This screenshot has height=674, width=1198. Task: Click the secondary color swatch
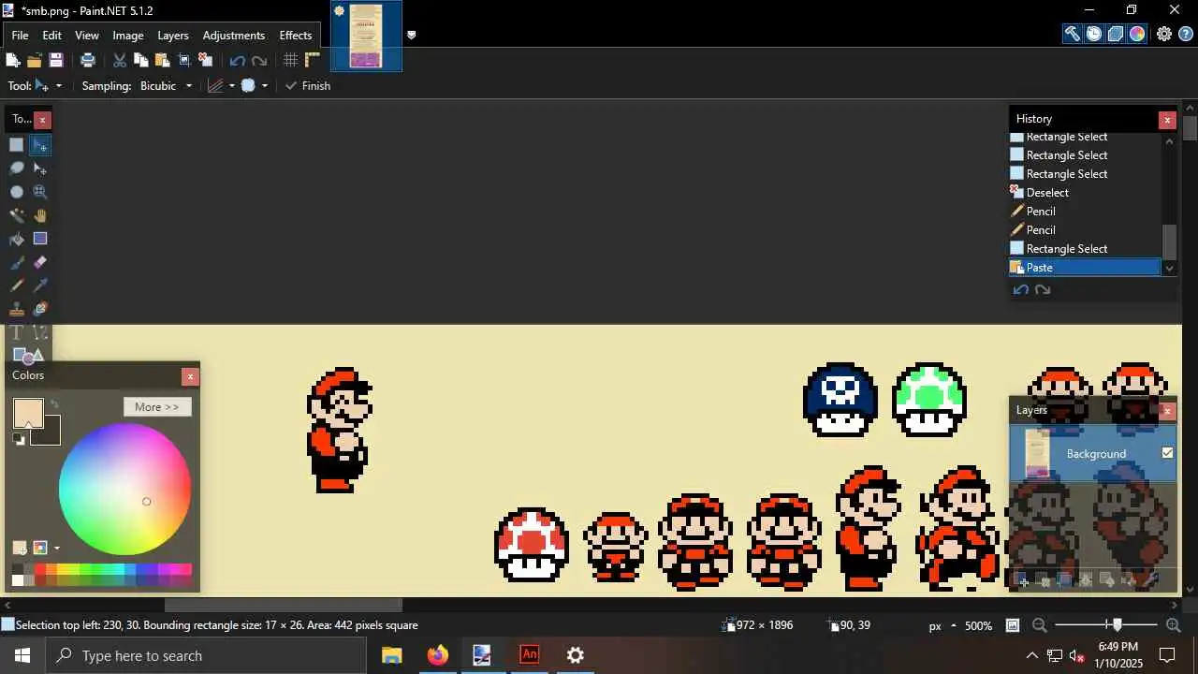[51, 434]
